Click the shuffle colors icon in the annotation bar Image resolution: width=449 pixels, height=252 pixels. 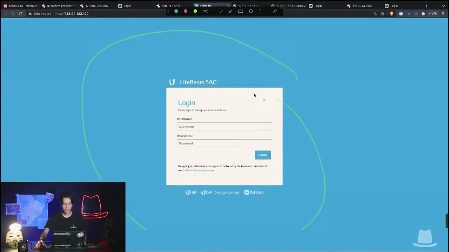coord(205,11)
